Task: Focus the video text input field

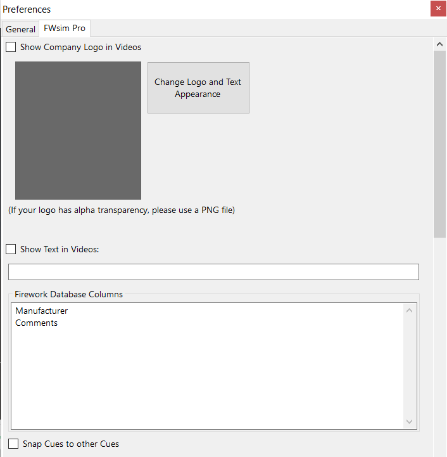Action: pos(213,272)
